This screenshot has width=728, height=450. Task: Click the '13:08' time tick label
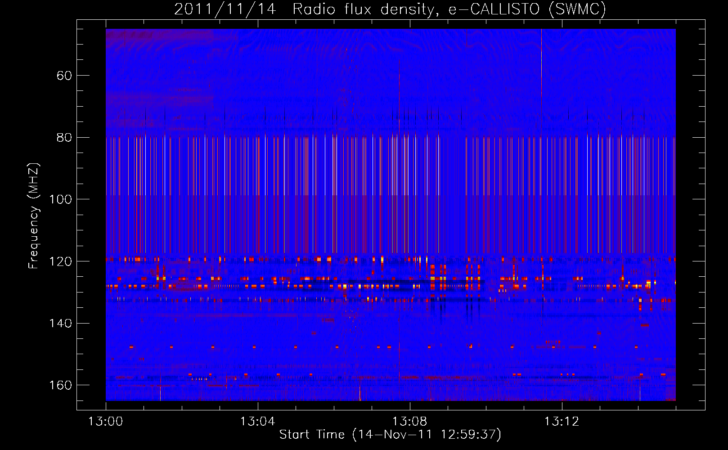[x=409, y=422]
